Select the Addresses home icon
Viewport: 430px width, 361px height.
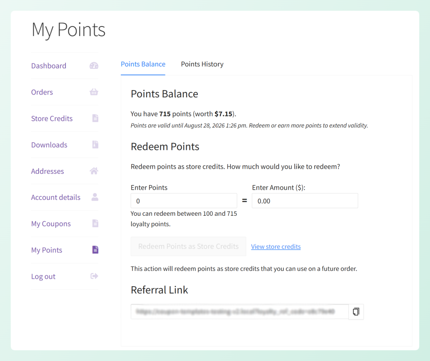tap(94, 171)
